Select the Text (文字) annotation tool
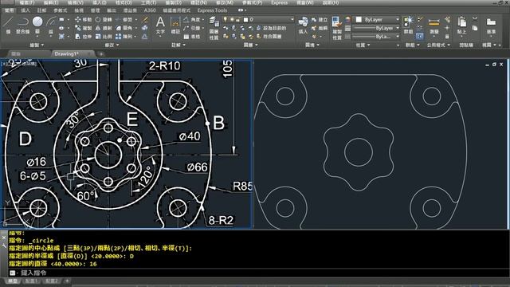This screenshot has width=510, height=287. click(x=160, y=26)
